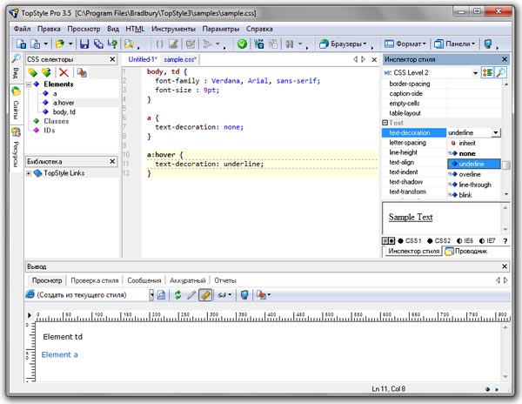Open the Панели dropdown menu
This screenshot has height=404, width=522.
(454, 44)
